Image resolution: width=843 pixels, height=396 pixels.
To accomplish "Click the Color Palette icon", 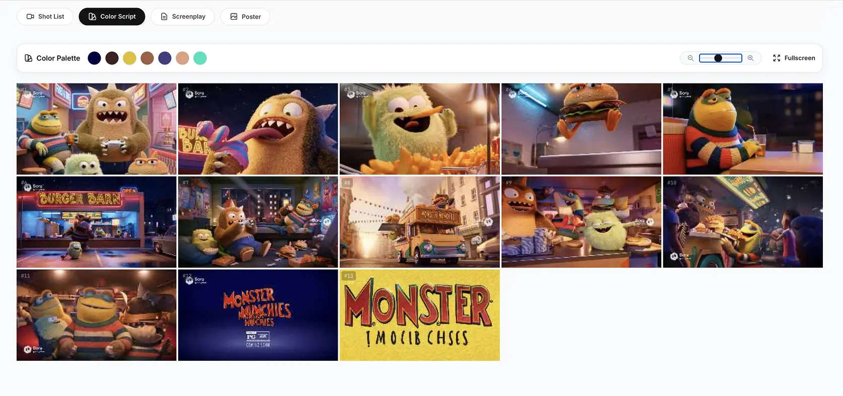I will click(x=29, y=58).
